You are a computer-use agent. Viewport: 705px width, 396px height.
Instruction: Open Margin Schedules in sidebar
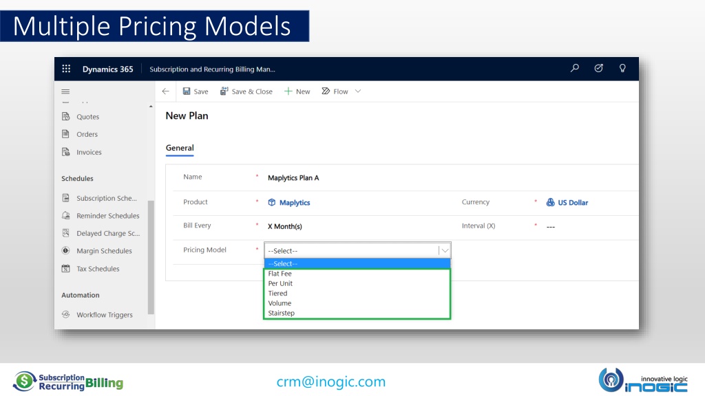pos(105,251)
